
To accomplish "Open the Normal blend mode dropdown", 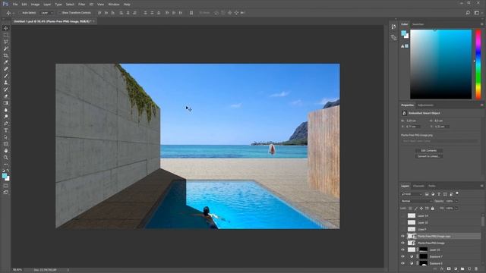I will pyautogui.click(x=416, y=201).
